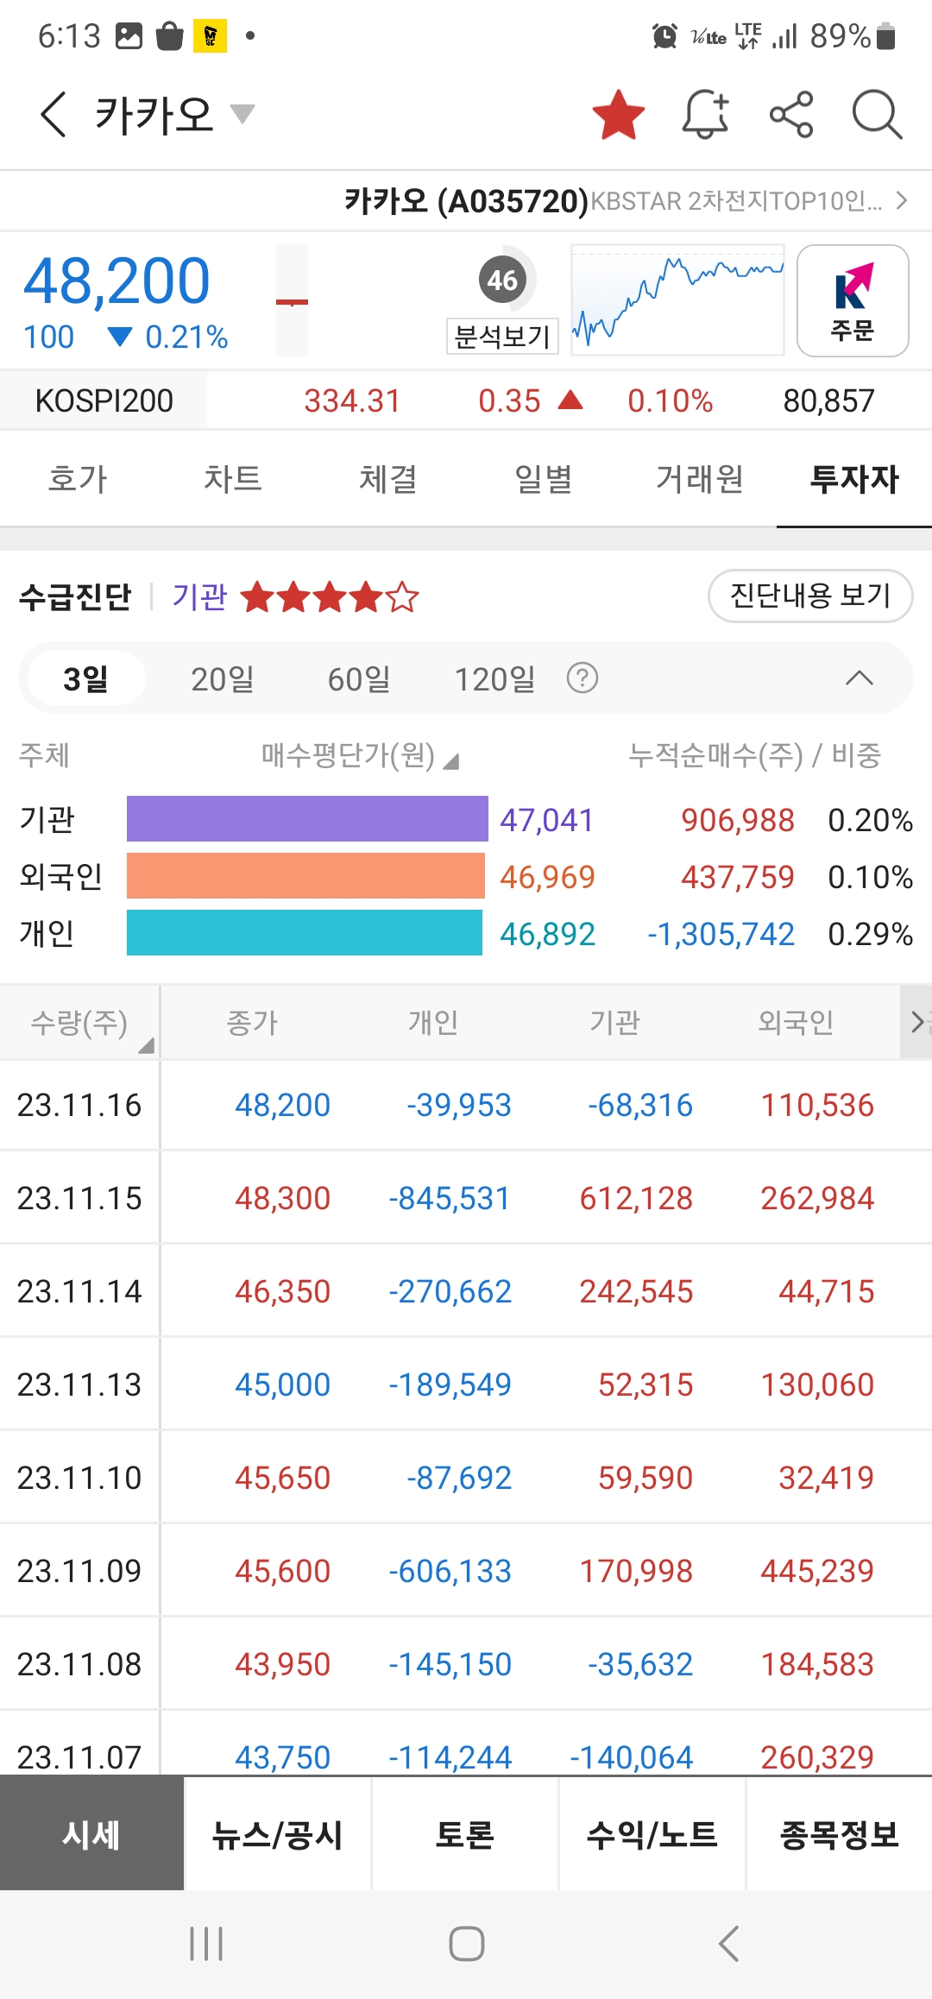Select the 20일 period option
The height and width of the screenshot is (1999, 932).
(223, 679)
